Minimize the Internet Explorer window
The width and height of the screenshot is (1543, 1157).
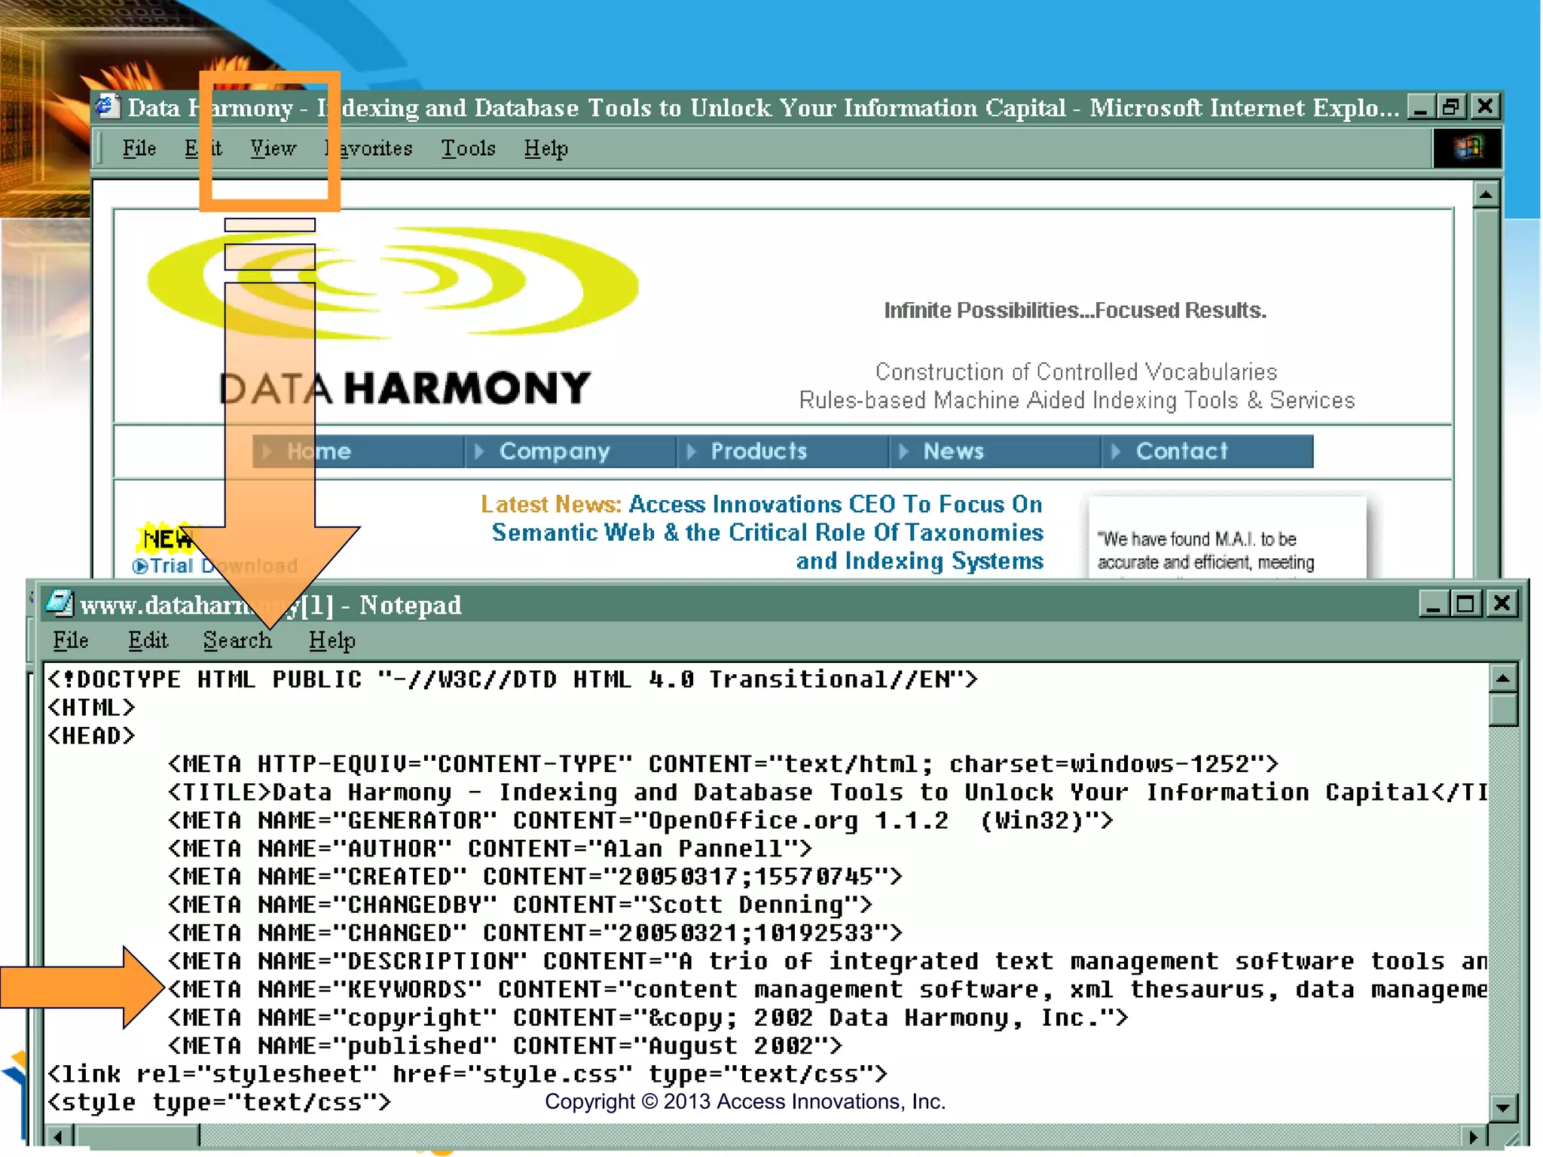[x=1421, y=107]
